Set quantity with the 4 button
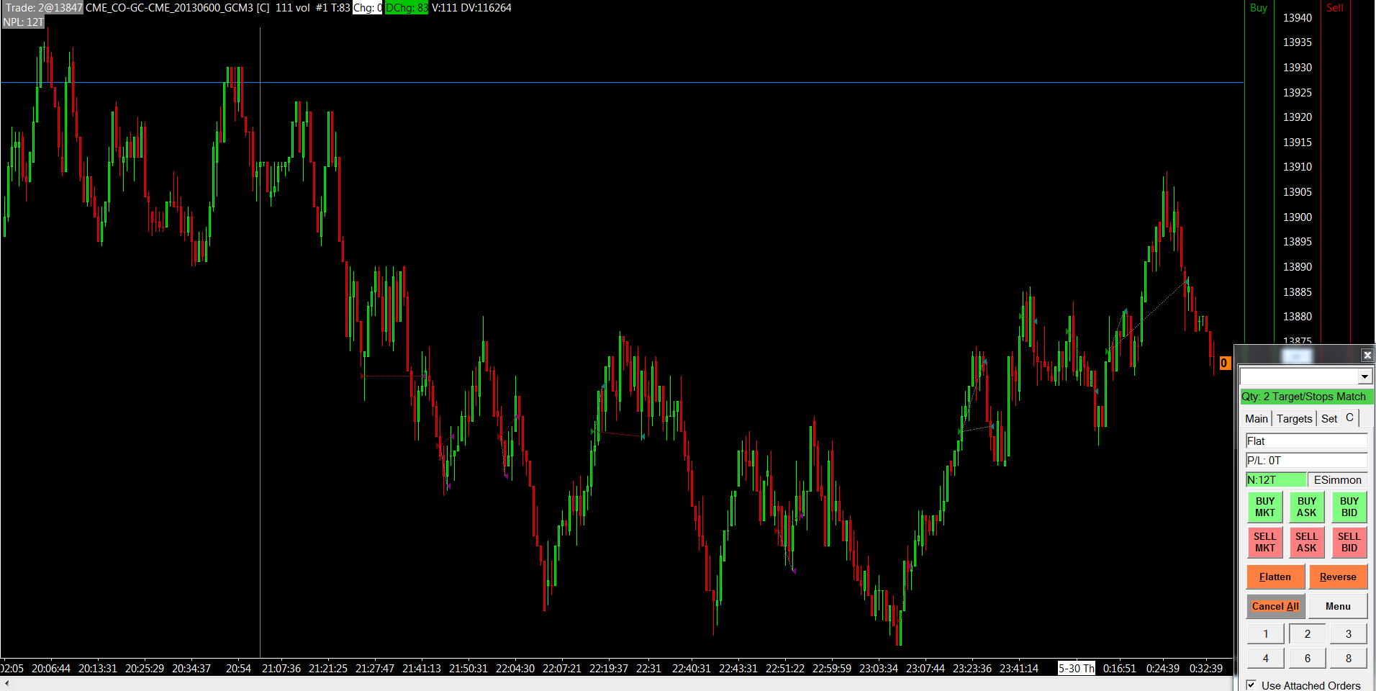 (1265, 658)
